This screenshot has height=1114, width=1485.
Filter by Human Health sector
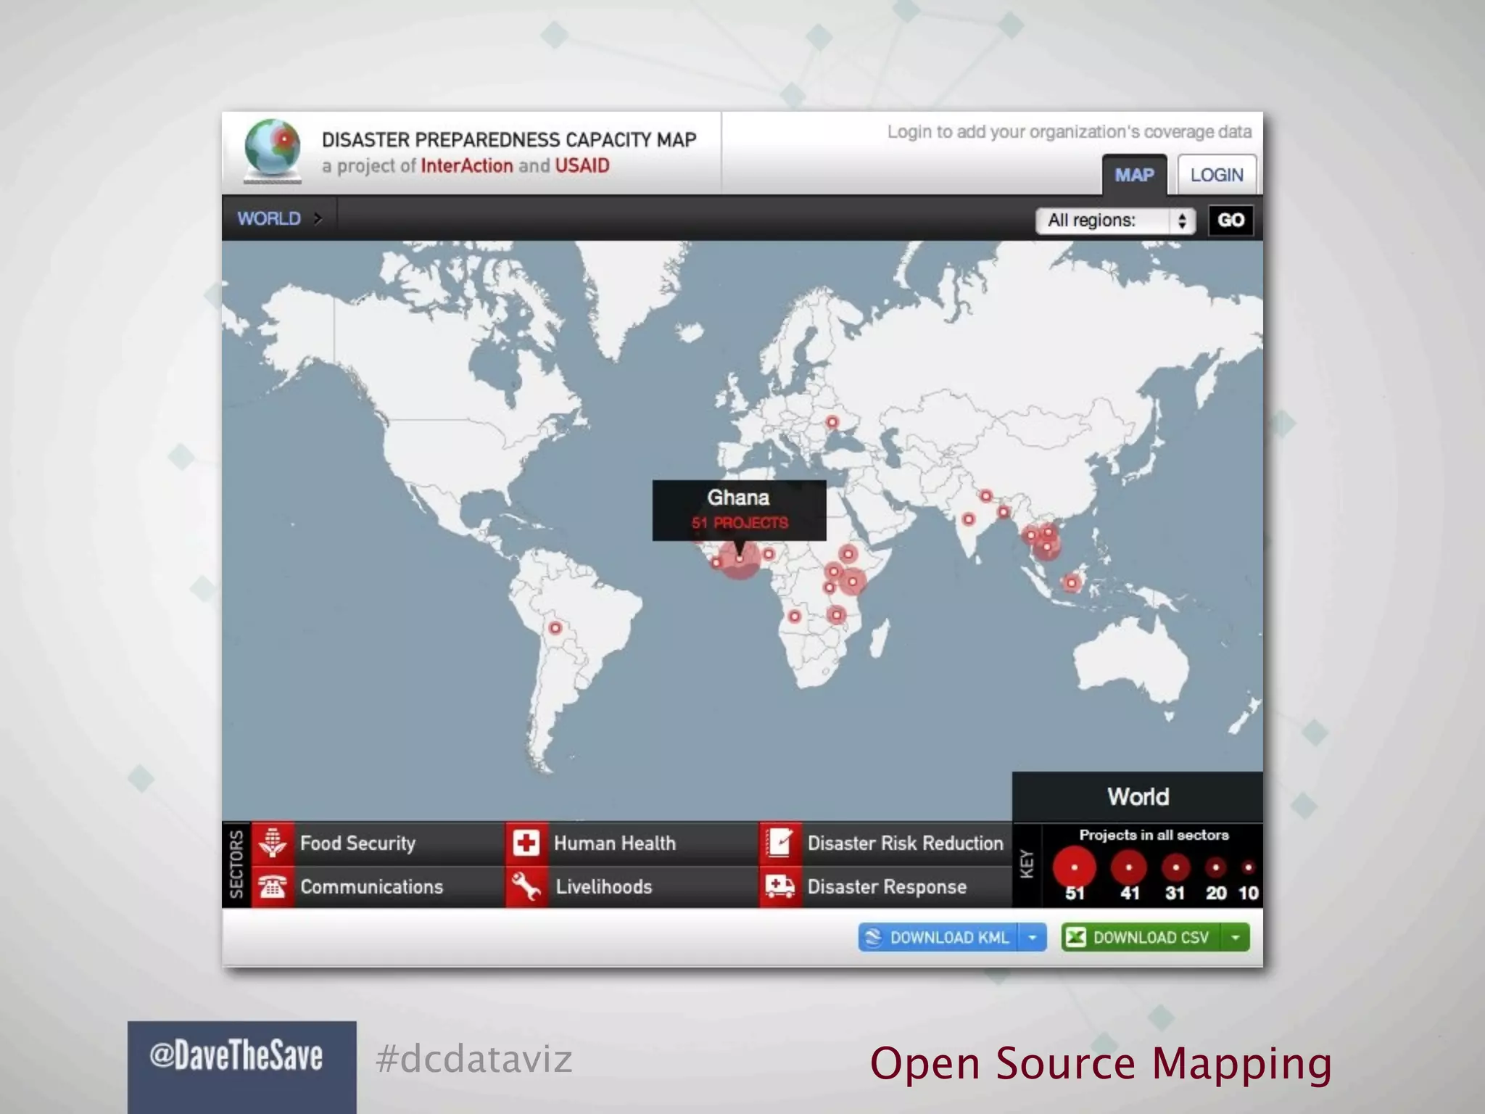(x=632, y=843)
